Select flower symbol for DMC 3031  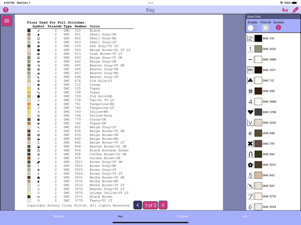(x=250, y=165)
